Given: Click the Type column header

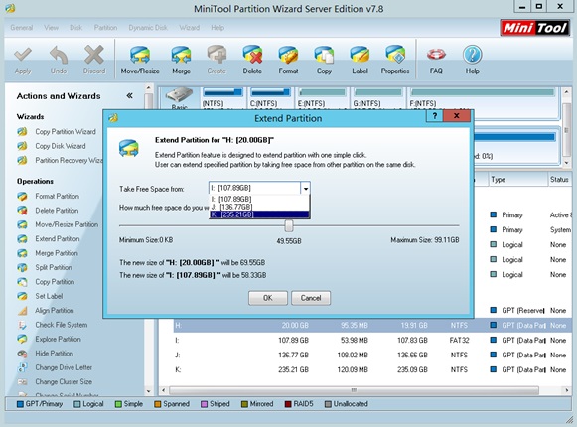Looking at the screenshot, I should coord(517,180).
